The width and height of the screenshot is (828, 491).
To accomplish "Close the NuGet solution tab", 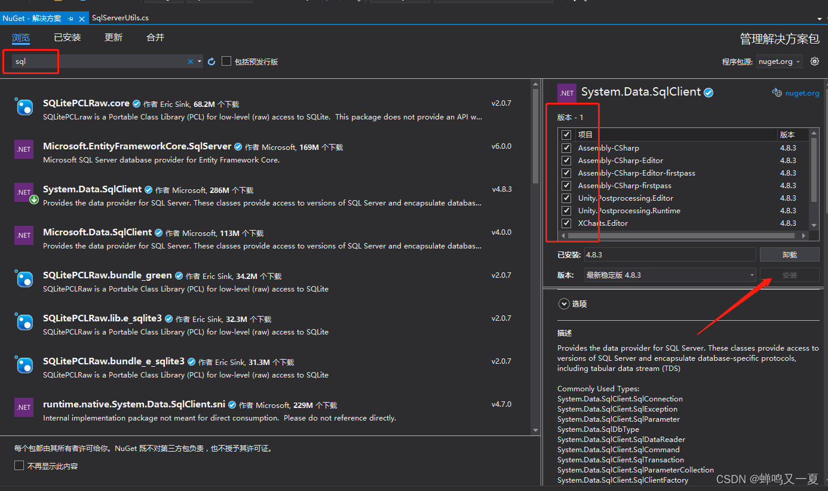I will tap(82, 19).
